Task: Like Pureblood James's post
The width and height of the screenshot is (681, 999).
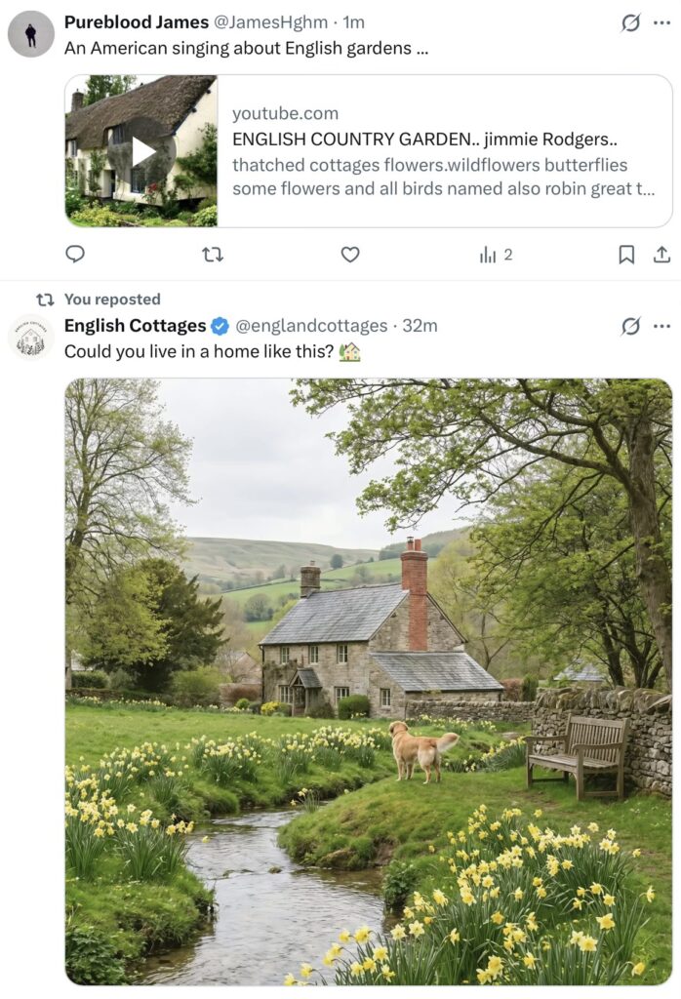Action: [x=350, y=255]
